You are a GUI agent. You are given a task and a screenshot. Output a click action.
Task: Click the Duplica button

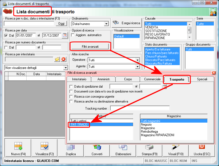pyautogui.click(x=71, y=151)
